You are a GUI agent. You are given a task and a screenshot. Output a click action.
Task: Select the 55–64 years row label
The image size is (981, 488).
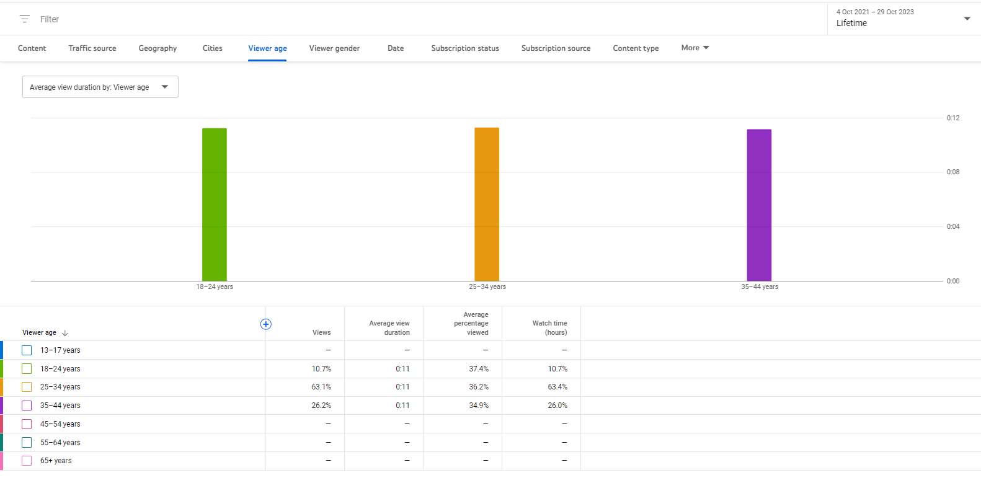tap(60, 443)
